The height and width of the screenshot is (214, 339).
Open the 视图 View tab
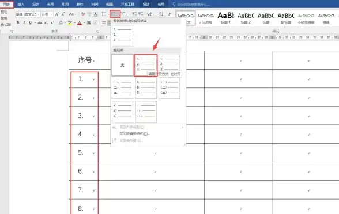(x=110, y=4)
